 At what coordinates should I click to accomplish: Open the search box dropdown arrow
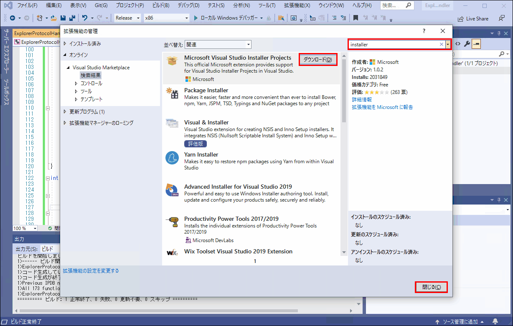coord(448,44)
